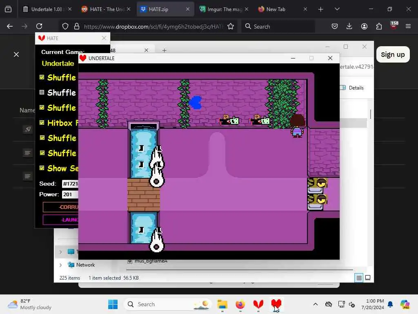This screenshot has height=314, width=418.
Task: Open the Details pane in File Explorer
Action: 352,88
